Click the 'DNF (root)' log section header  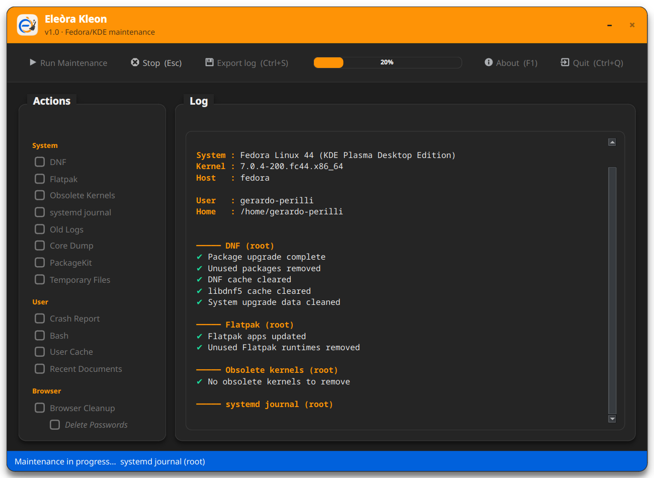pyautogui.click(x=250, y=246)
